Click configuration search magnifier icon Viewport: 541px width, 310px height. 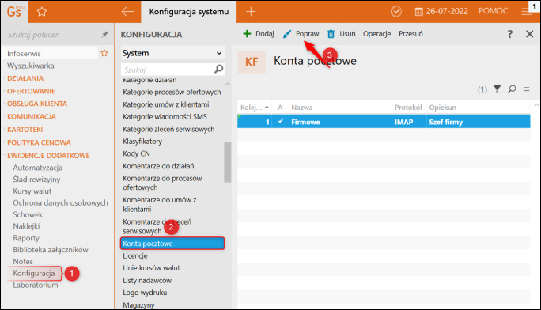pos(219,70)
